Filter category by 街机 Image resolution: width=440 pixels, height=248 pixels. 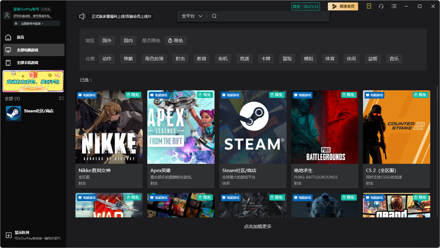pyautogui.click(x=223, y=59)
